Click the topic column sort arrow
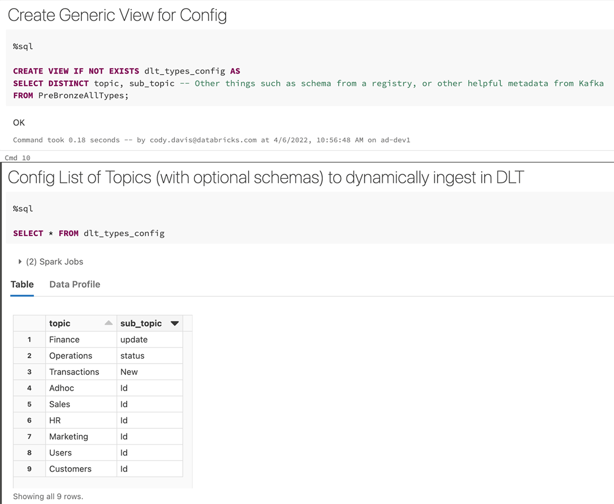 pos(108,323)
